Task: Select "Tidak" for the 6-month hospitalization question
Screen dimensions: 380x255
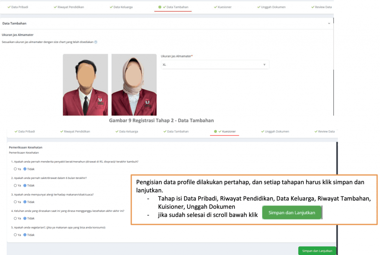Action: [x=25, y=185]
